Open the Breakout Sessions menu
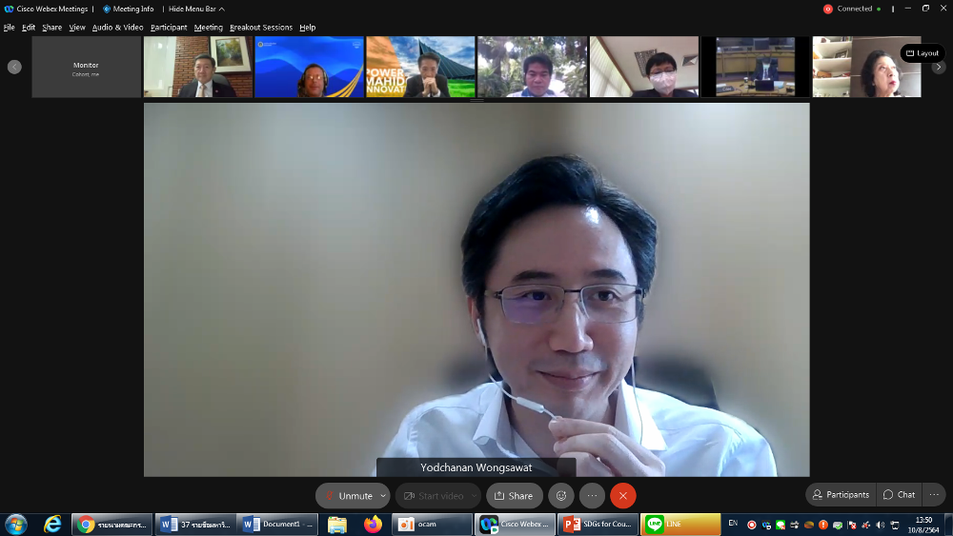953x536 pixels. tap(260, 28)
